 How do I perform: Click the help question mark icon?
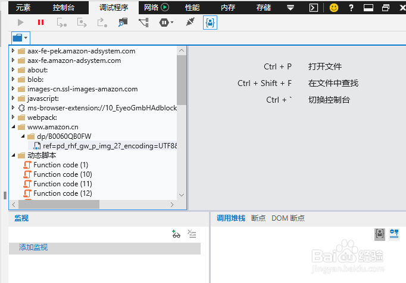click(351, 8)
